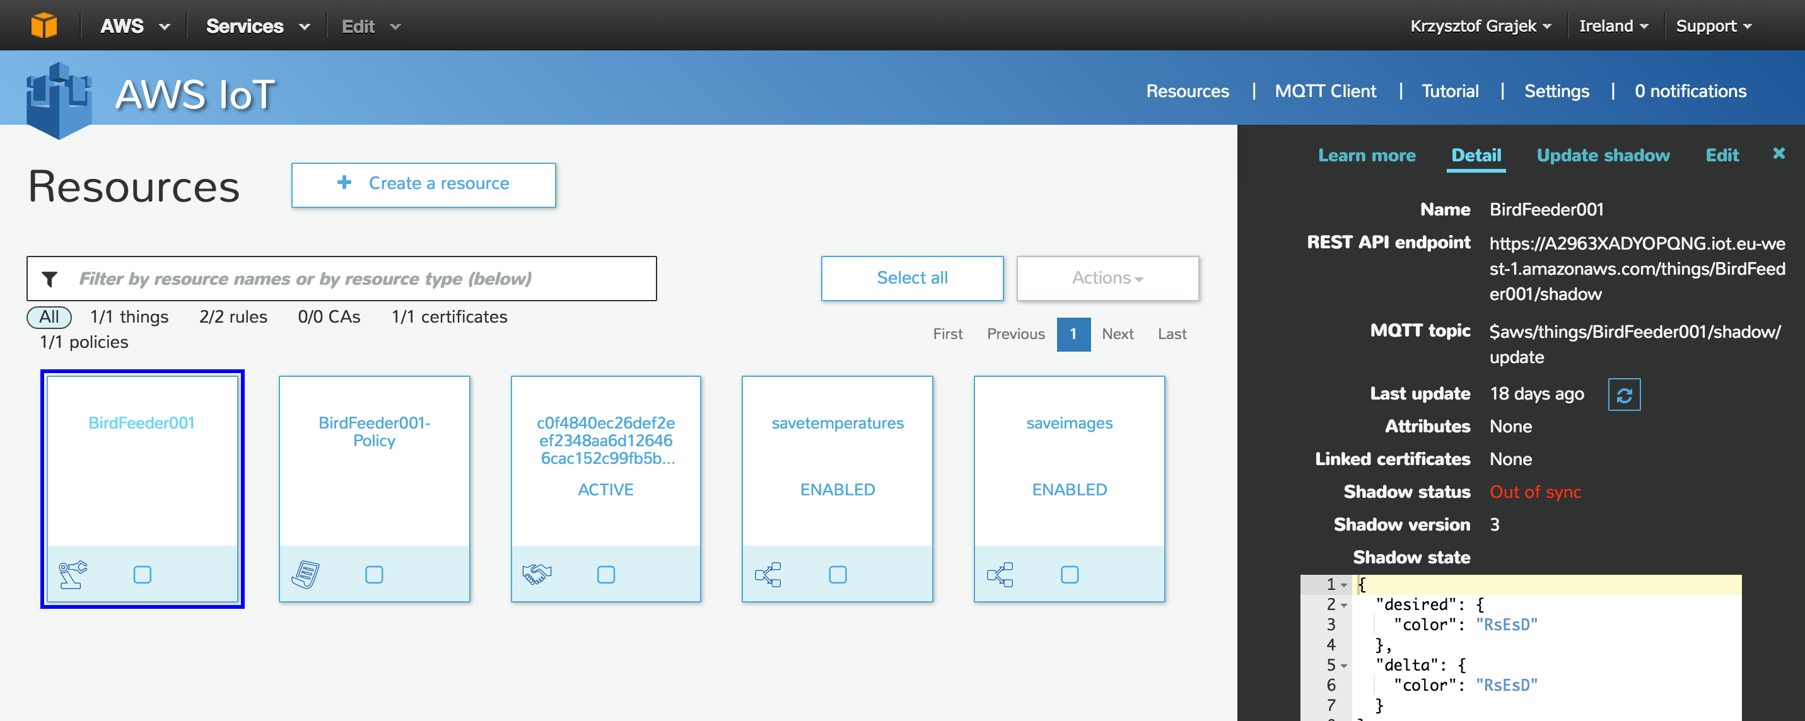Image resolution: width=1805 pixels, height=721 pixels.
Task: Open the c0f4840ec26def2e certificate card
Action: pyautogui.click(x=606, y=488)
